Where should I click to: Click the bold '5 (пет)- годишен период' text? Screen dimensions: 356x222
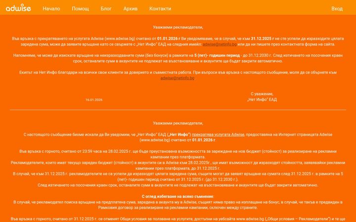tap(217, 55)
